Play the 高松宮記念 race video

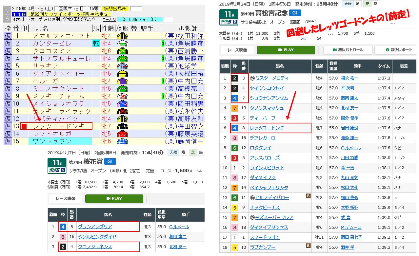tap(286, 50)
